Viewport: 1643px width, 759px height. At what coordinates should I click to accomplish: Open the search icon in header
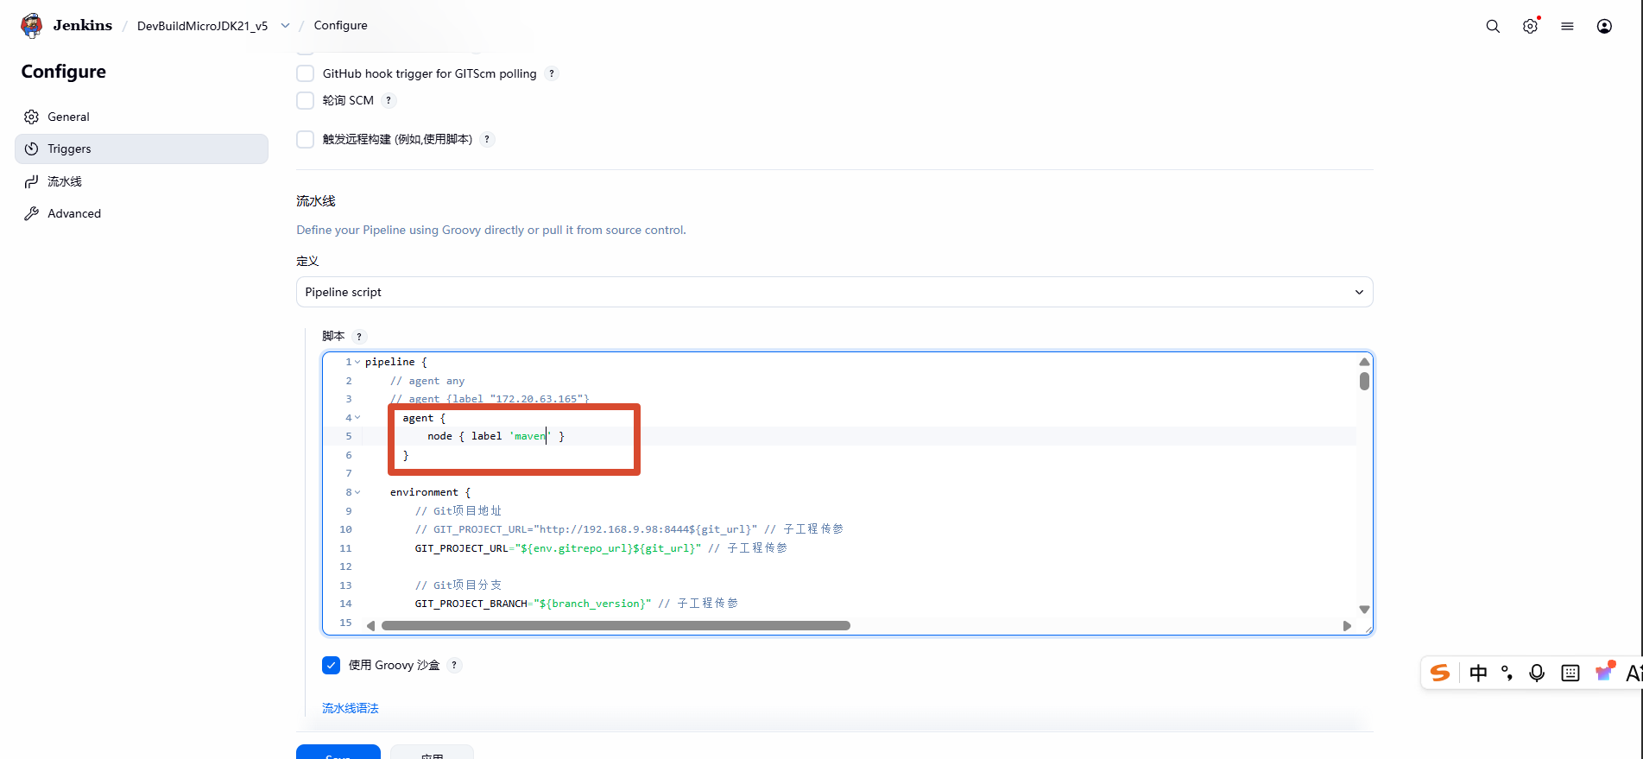1493,26
